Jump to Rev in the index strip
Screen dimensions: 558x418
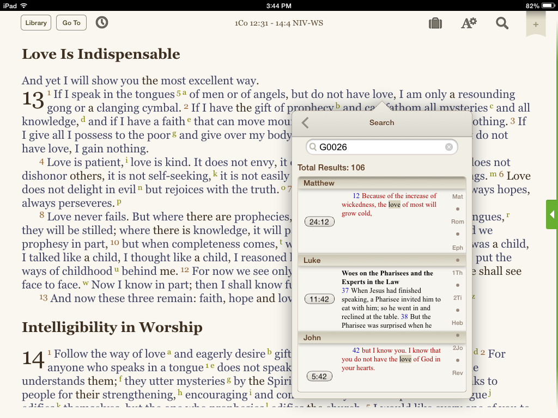[458, 373]
